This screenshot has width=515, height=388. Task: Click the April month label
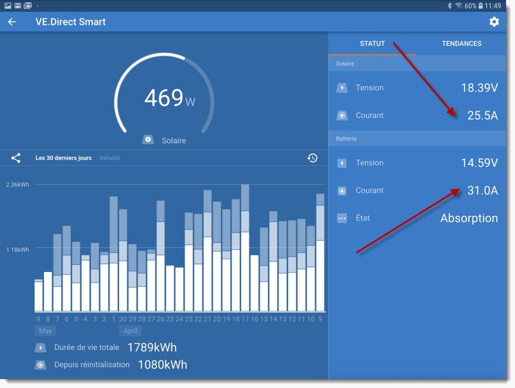(130, 331)
